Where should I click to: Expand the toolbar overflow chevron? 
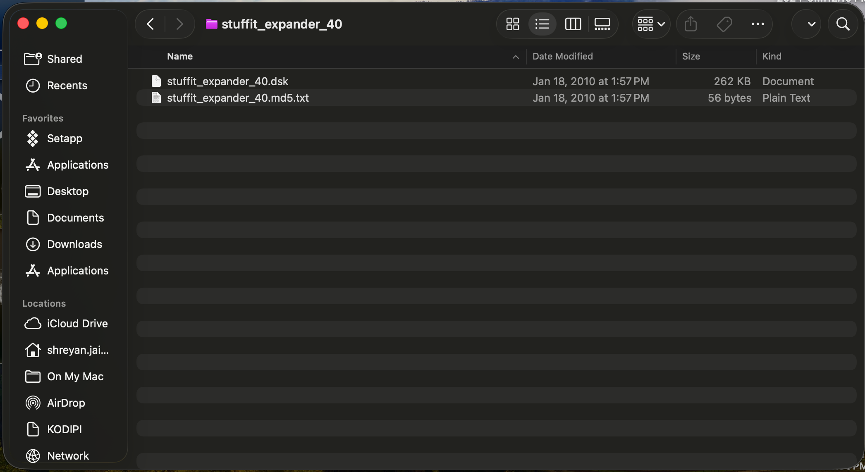[x=811, y=24]
